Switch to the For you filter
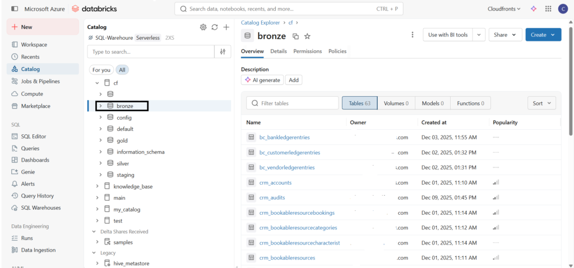Viewport: 574px width, 268px height. pyautogui.click(x=101, y=70)
